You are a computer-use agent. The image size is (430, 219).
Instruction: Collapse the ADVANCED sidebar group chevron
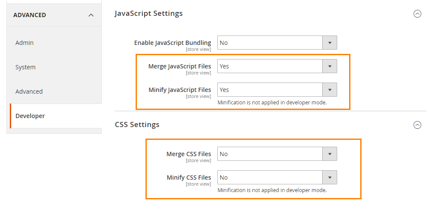click(x=91, y=15)
